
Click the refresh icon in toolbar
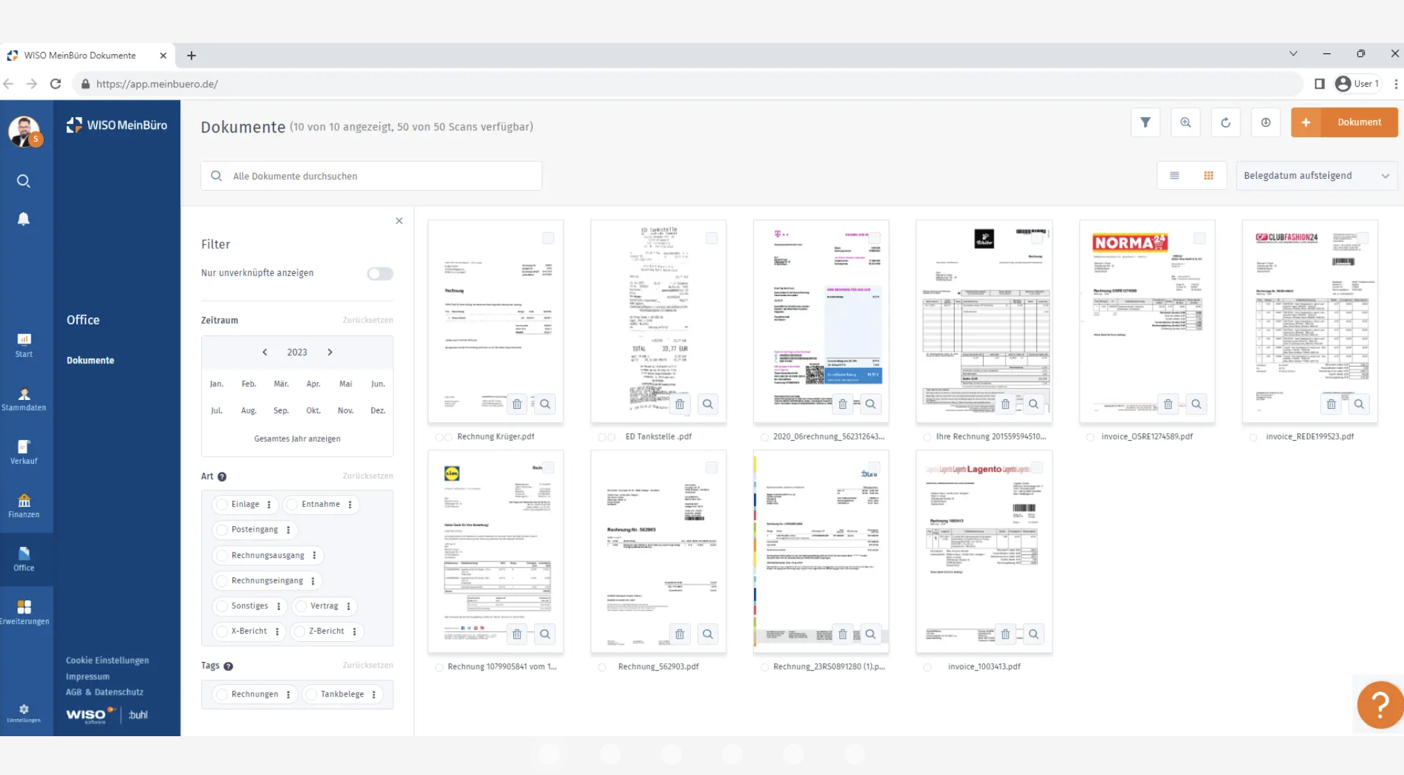coord(1226,122)
